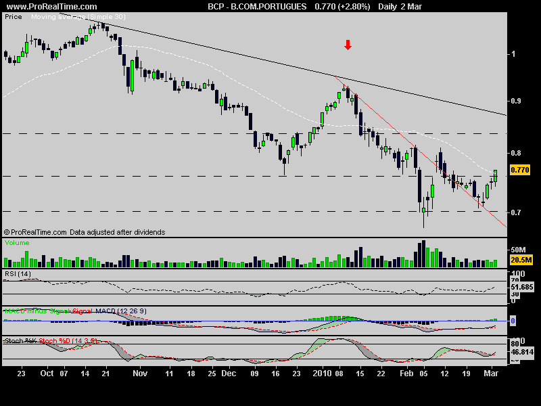Click the 0.9 price axis label
Screen dimensions: 541x406
pos(517,101)
